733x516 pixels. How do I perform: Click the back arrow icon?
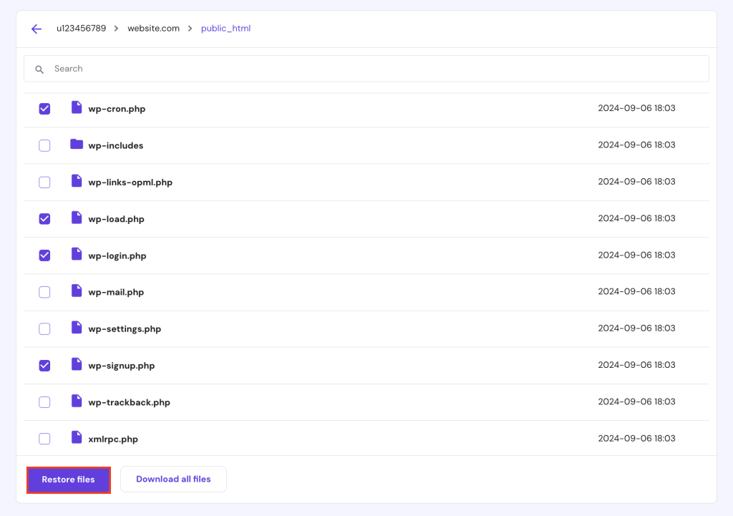pos(36,29)
